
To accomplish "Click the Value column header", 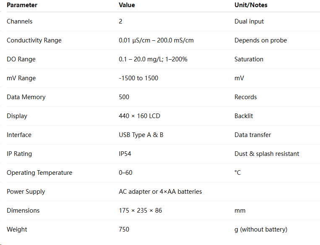I will [127, 5].
